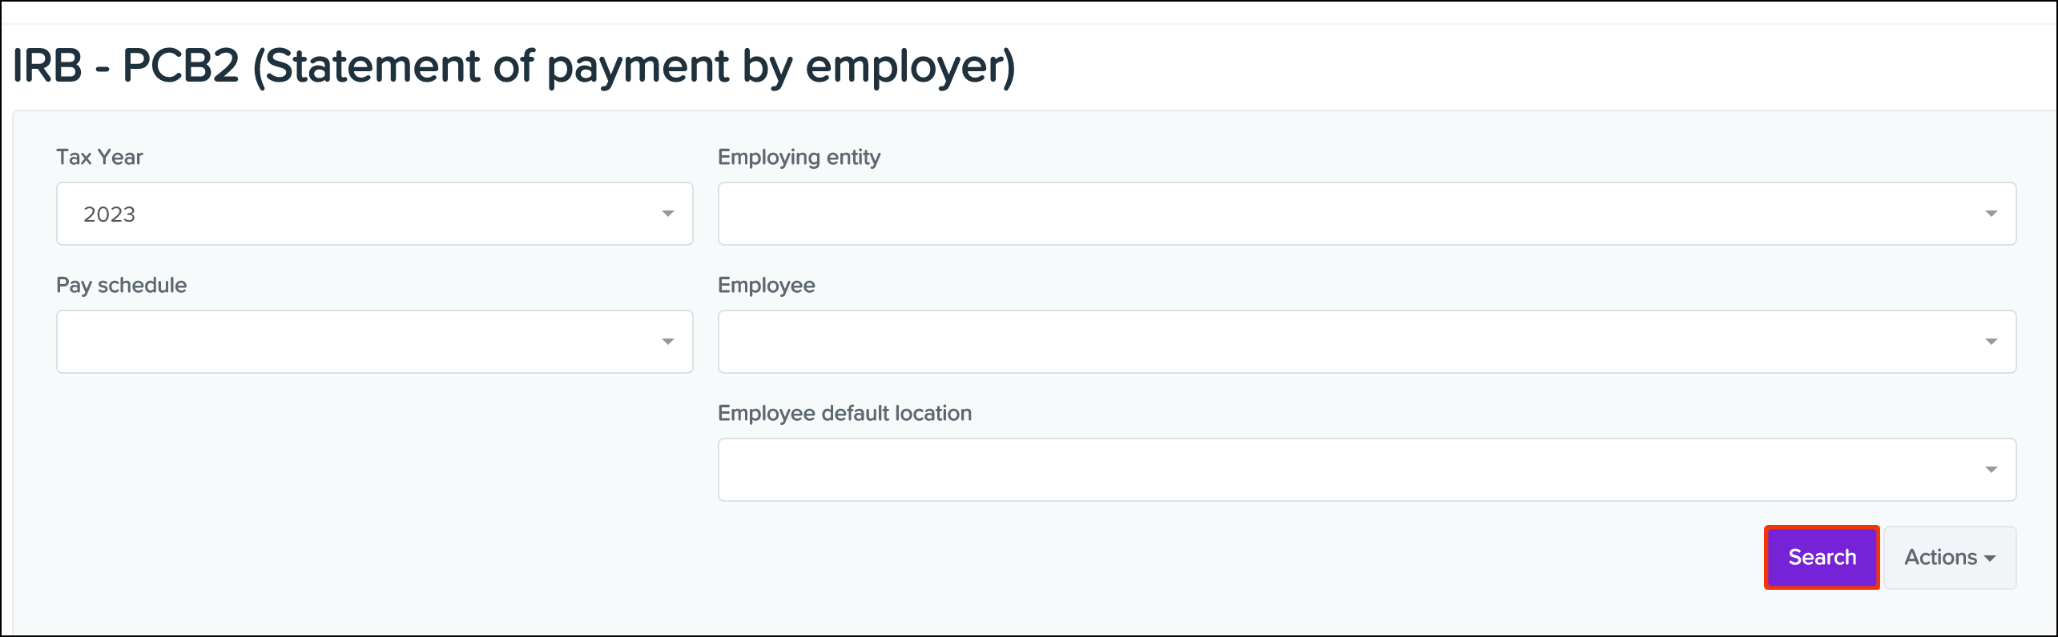Open the Actions dropdown menu
The width and height of the screenshot is (2058, 637).
point(1948,557)
